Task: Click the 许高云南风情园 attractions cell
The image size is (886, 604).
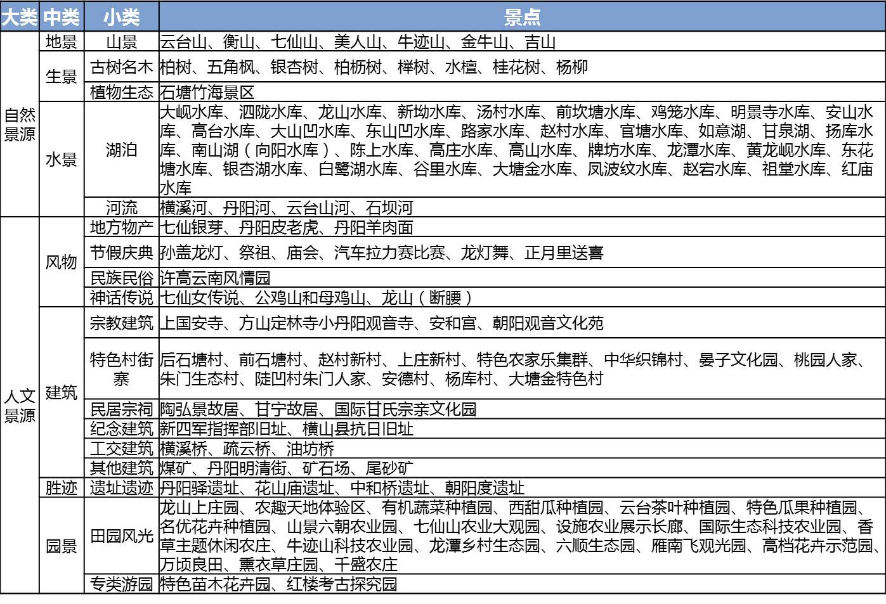Action: tap(216, 278)
